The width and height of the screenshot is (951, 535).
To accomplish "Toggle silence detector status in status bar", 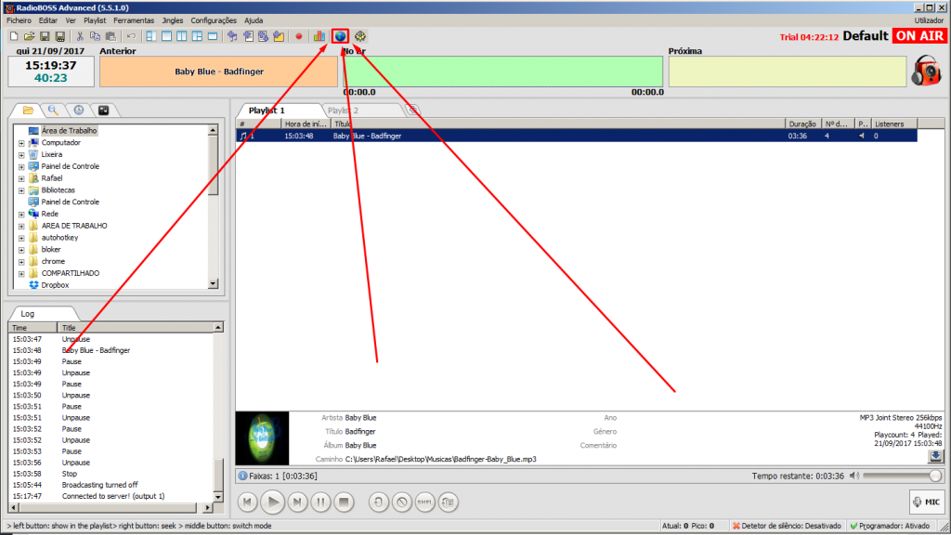I will click(x=787, y=526).
